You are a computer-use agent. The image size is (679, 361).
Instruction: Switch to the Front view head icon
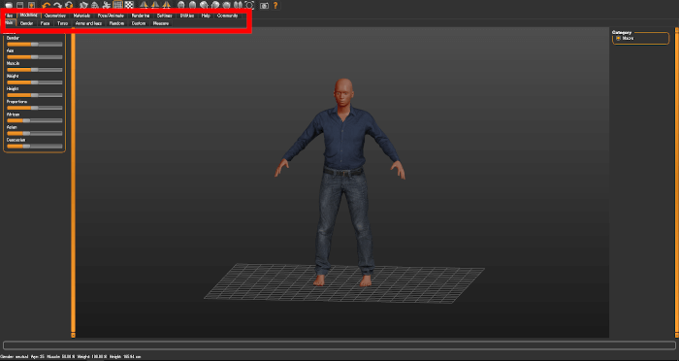(x=181, y=5)
